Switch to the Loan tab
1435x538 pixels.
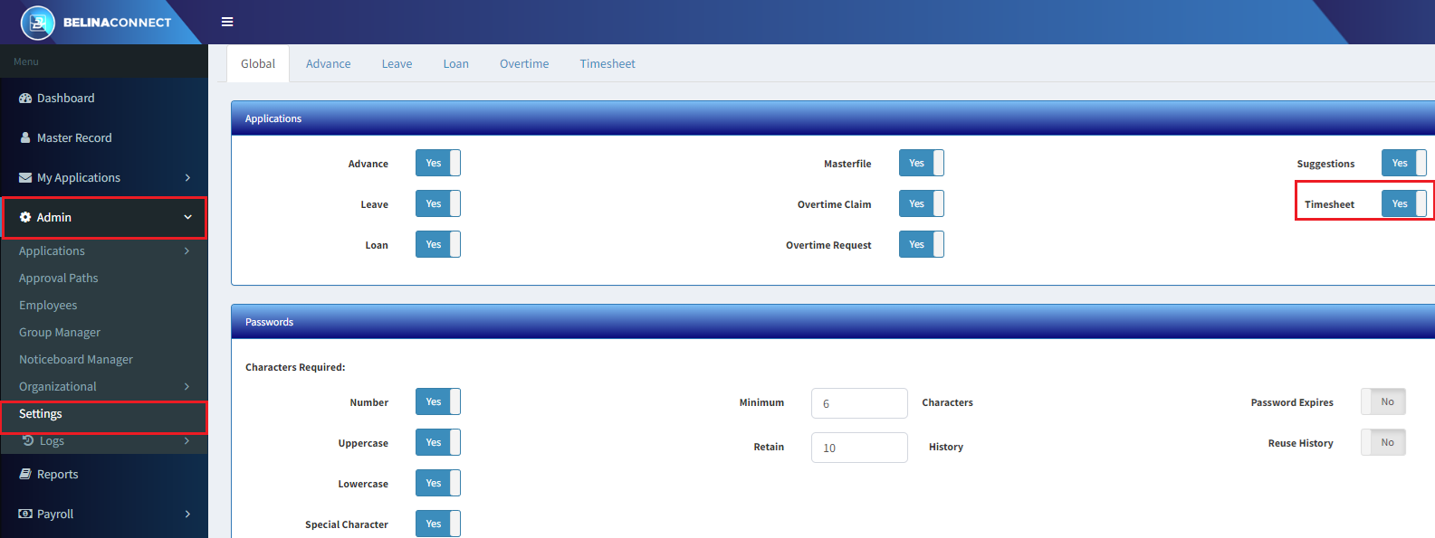455,63
